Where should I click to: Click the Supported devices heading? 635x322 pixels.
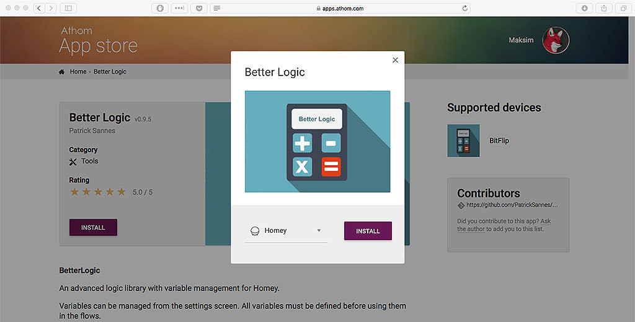494,108
